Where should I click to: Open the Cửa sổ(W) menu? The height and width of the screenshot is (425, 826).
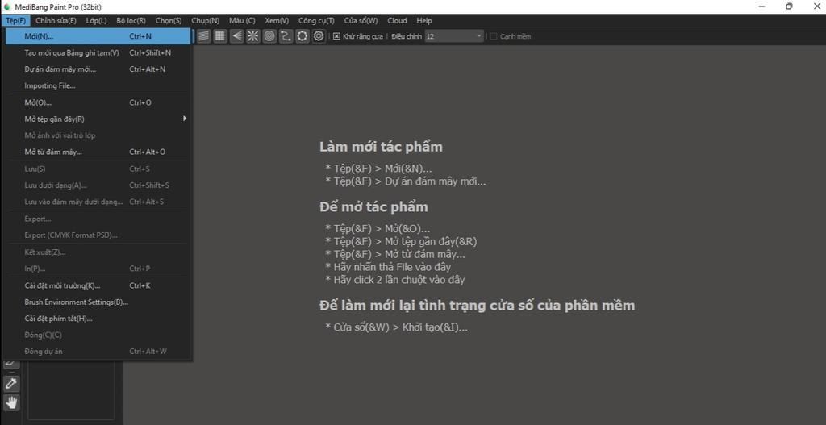361,20
